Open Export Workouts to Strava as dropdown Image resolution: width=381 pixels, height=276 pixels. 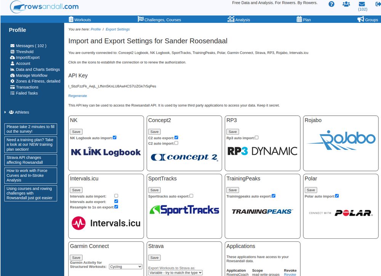(175, 273)
